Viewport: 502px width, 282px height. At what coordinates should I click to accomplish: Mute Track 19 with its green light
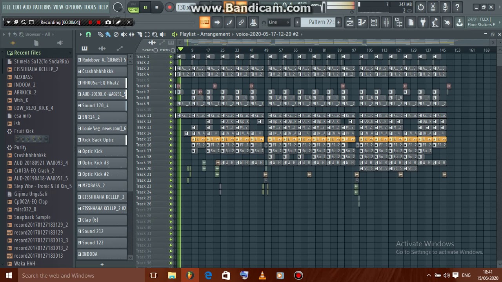171,163
